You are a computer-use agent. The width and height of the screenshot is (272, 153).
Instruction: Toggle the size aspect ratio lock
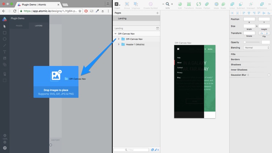point(257,26)
